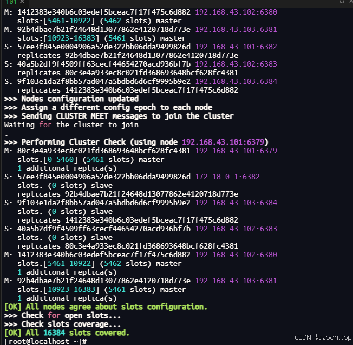Click '1 additional replica(s)' below slots:[0-5460]

click(67, 168)
